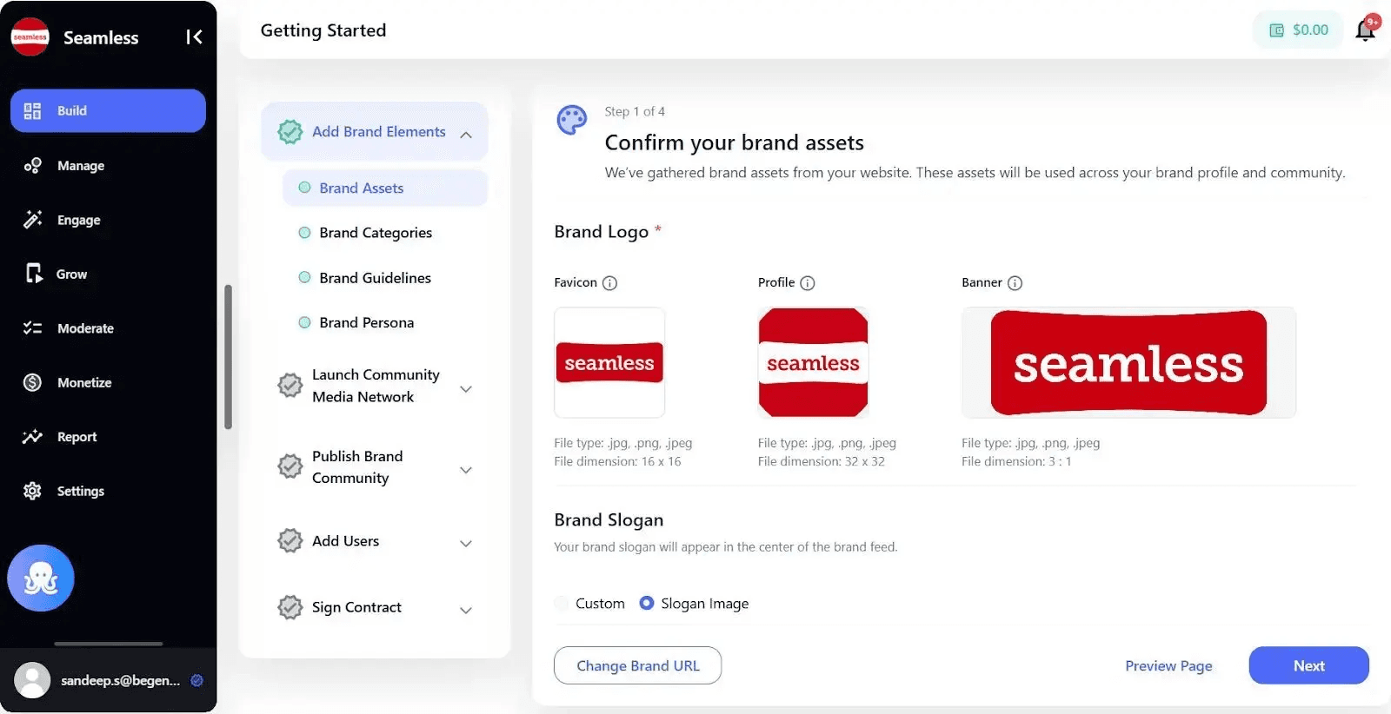Collapse the Add Brand Elements section
This screenshot has height=714, width=1391.
coord(466,134)
